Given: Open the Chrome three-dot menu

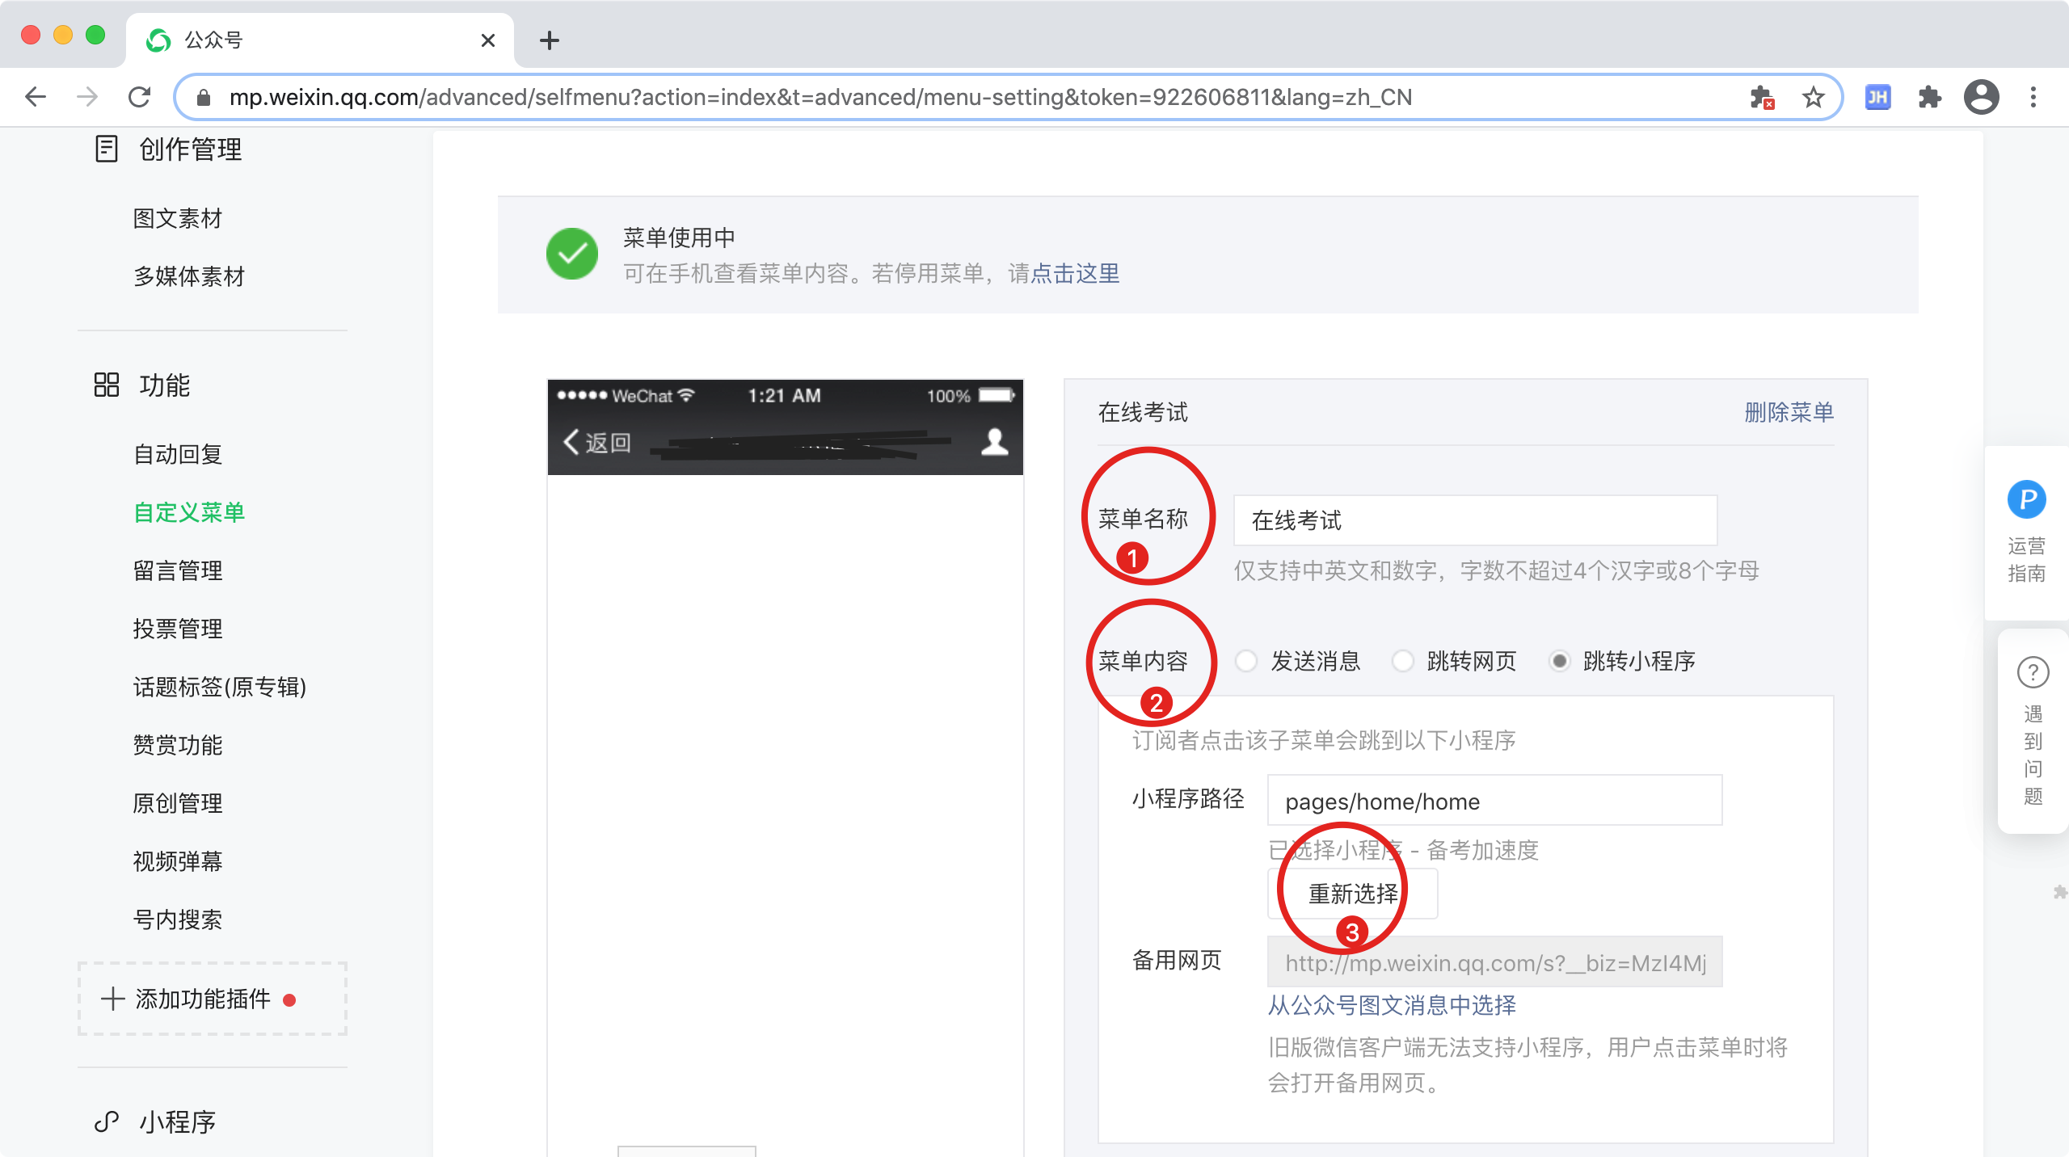Looking at the screenshot, I should (x=2033, y=97).
